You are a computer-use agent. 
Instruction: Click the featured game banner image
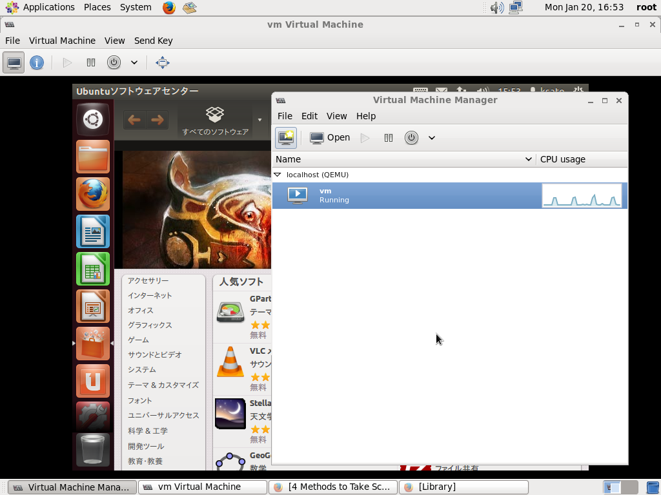click(197, 209)
